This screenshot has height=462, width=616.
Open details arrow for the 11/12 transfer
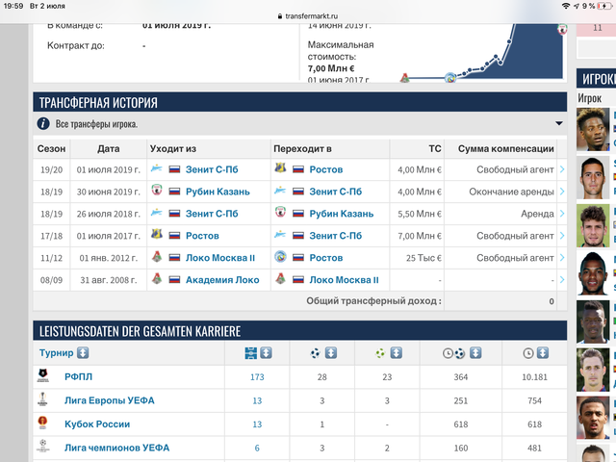tap(562, 258)
